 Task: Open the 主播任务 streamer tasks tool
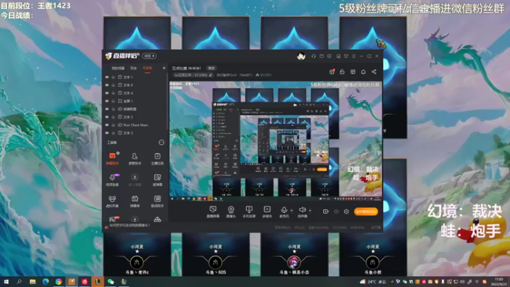pyautogui.click(x=157, y=158)
